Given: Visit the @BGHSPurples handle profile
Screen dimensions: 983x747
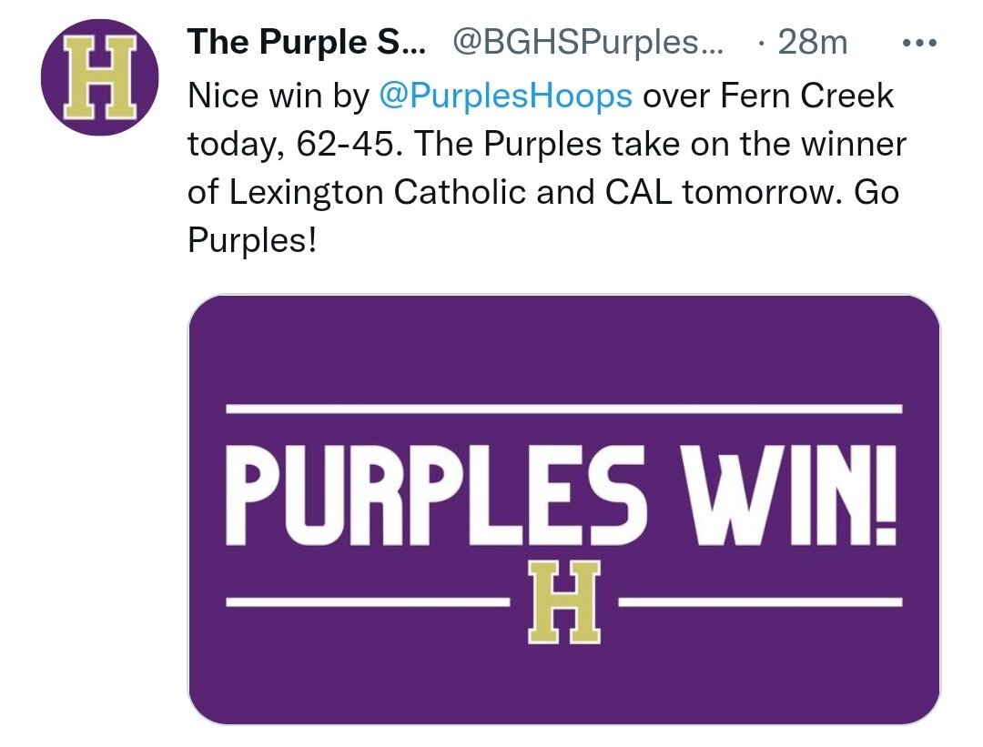Looking at the screenshot, I should [587, 43].
